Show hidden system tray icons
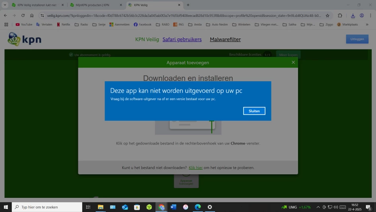 pos(318,207)
